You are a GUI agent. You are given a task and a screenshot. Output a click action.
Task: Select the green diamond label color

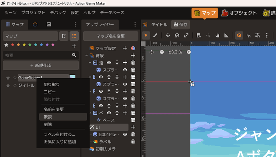30,45
